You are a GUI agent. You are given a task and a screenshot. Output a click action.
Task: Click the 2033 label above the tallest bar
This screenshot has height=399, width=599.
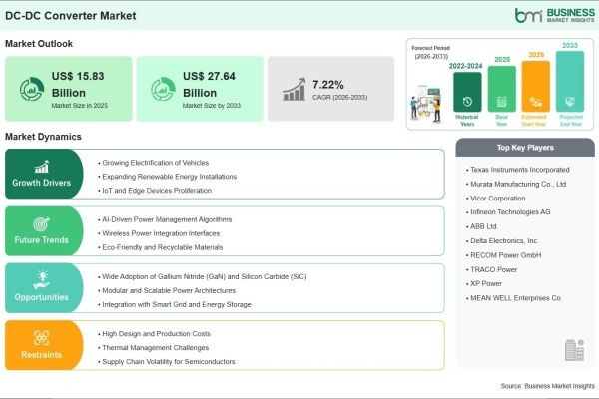[x=570, y=46]
